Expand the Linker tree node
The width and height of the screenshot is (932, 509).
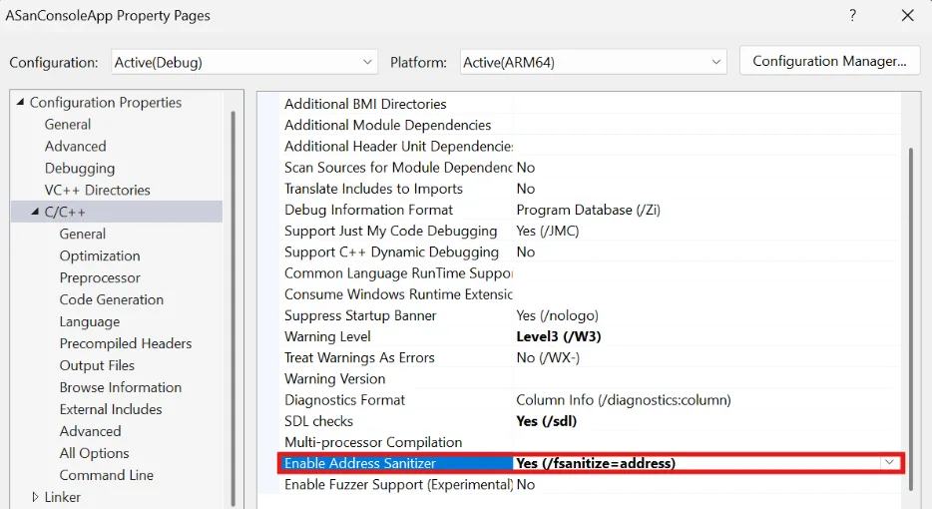[x=35, y=497]
